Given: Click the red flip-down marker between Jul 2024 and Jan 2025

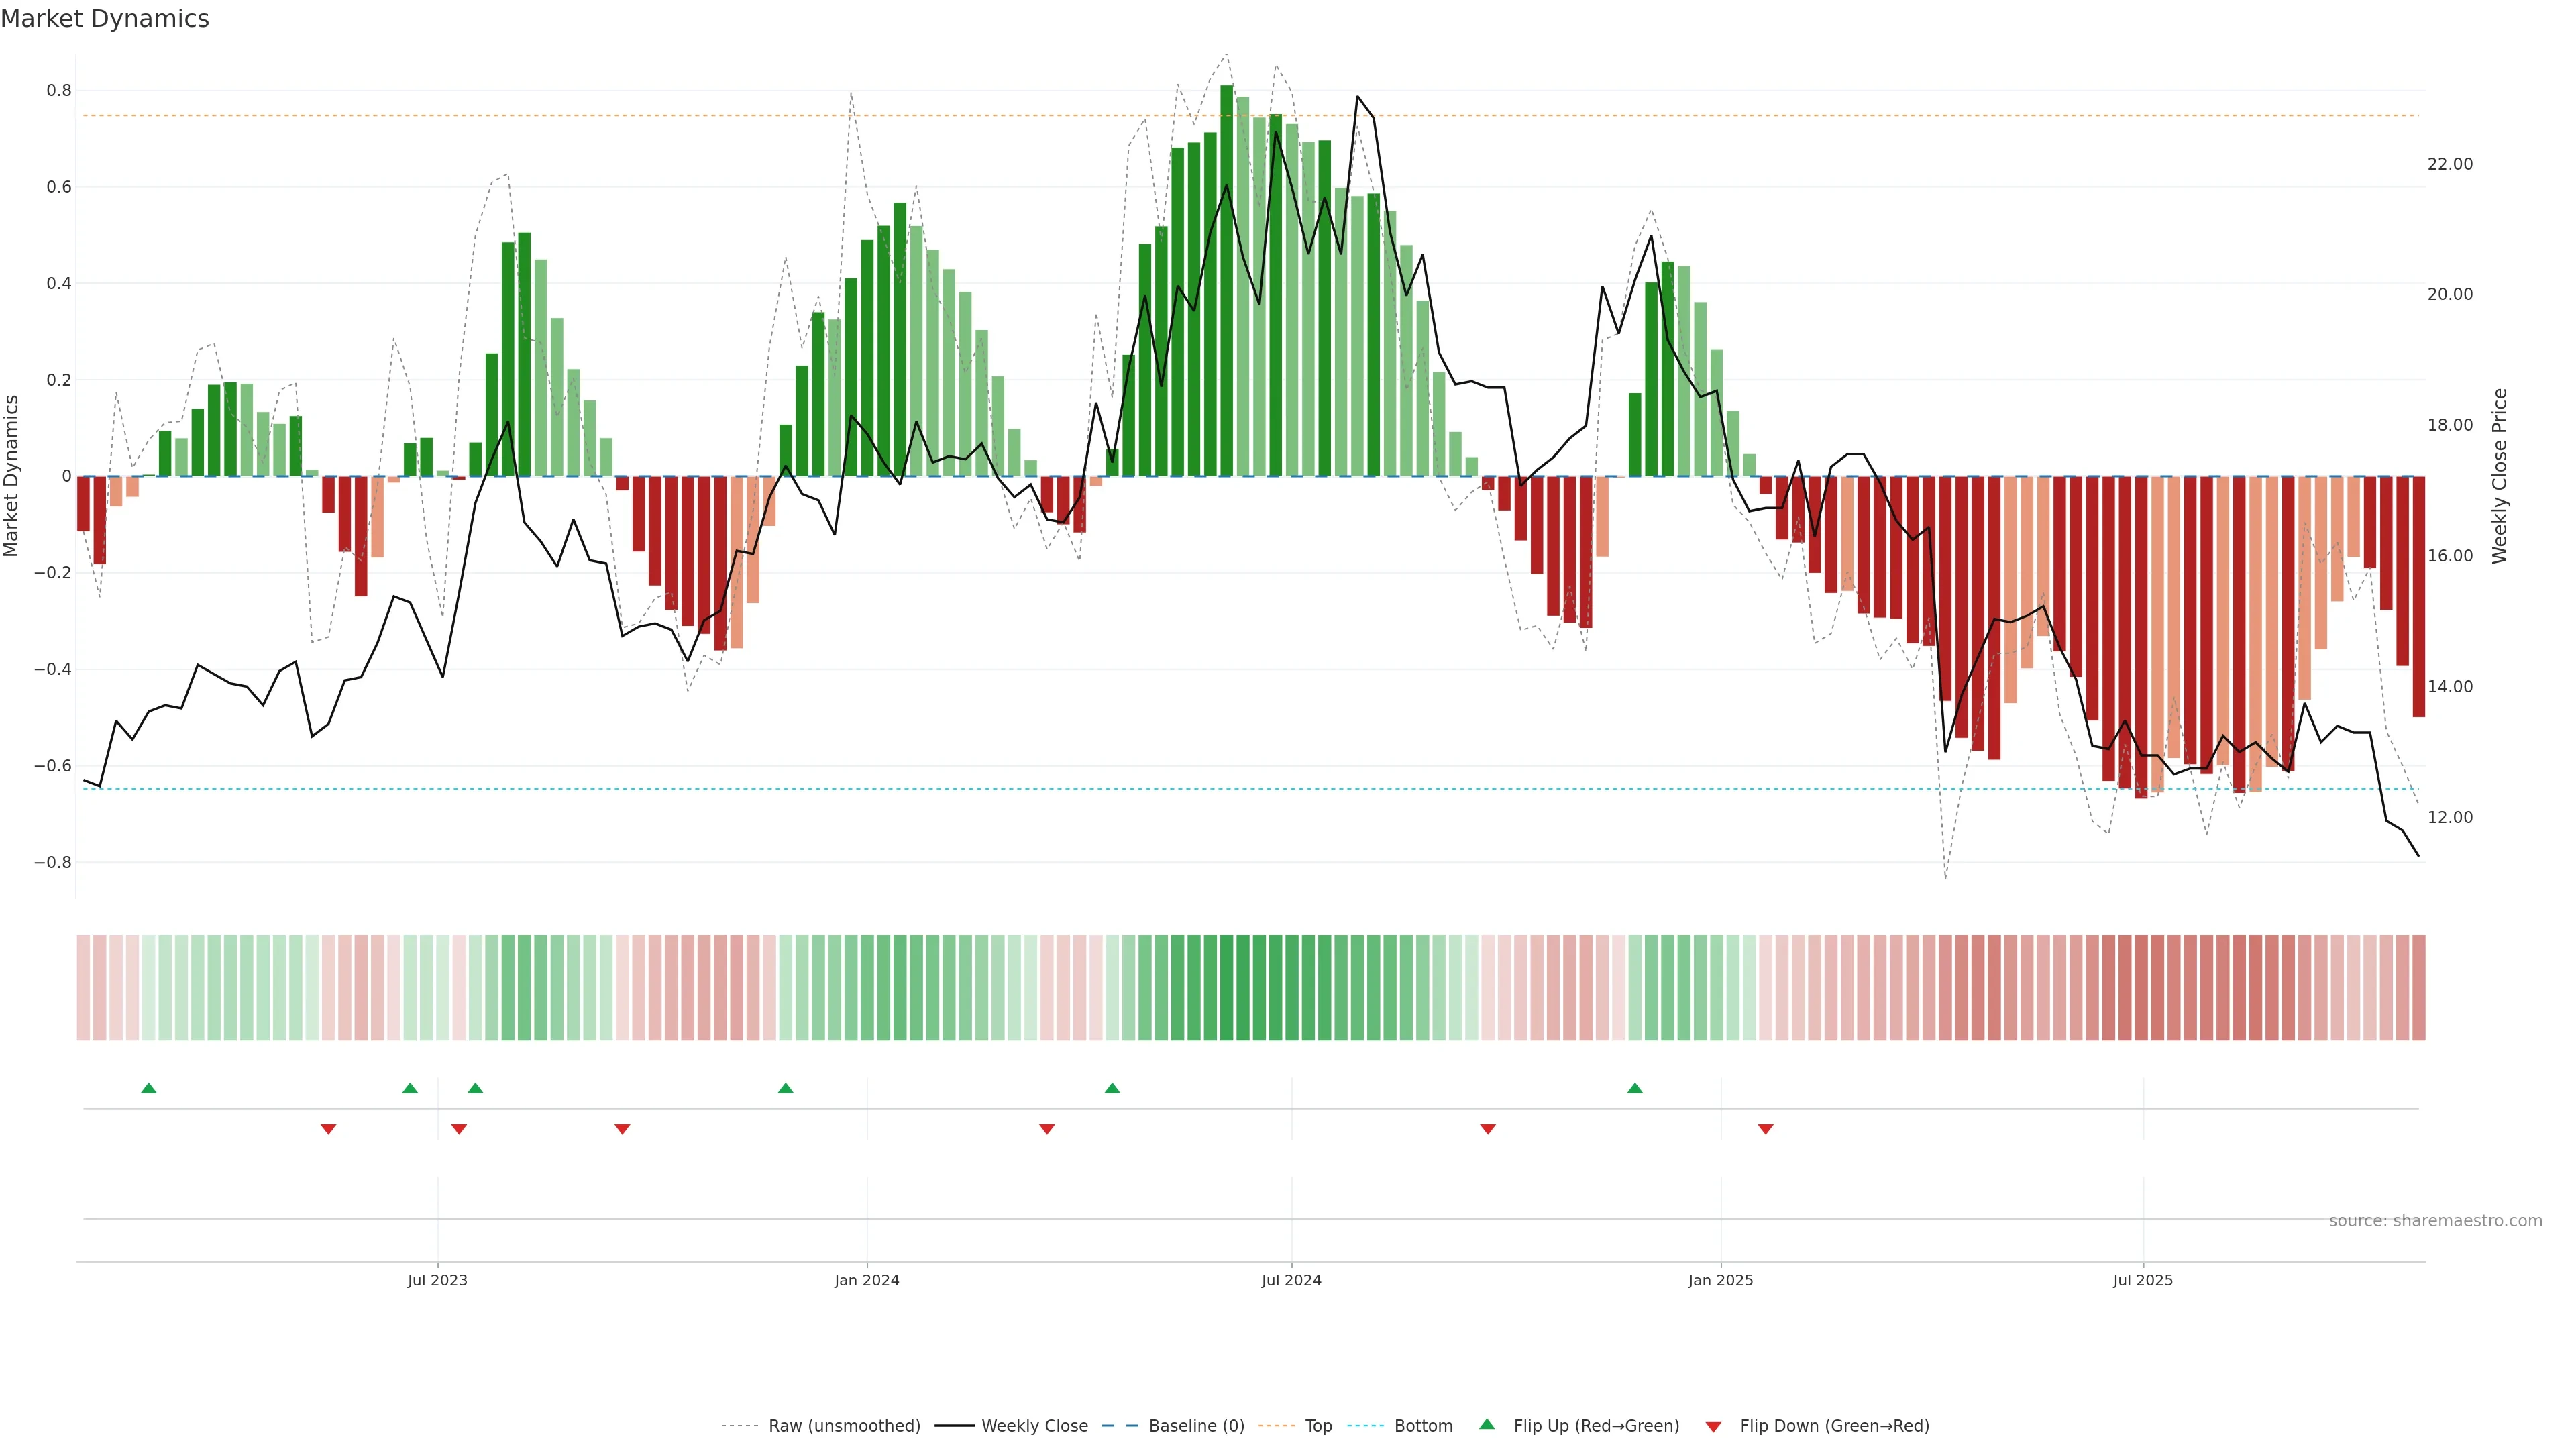Looking at the screenshot, I should pyautogui.click(x=1487, y=1129).
